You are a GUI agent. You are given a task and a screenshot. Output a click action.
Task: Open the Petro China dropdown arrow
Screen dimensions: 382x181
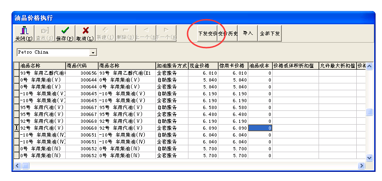[x=93, y=53]
